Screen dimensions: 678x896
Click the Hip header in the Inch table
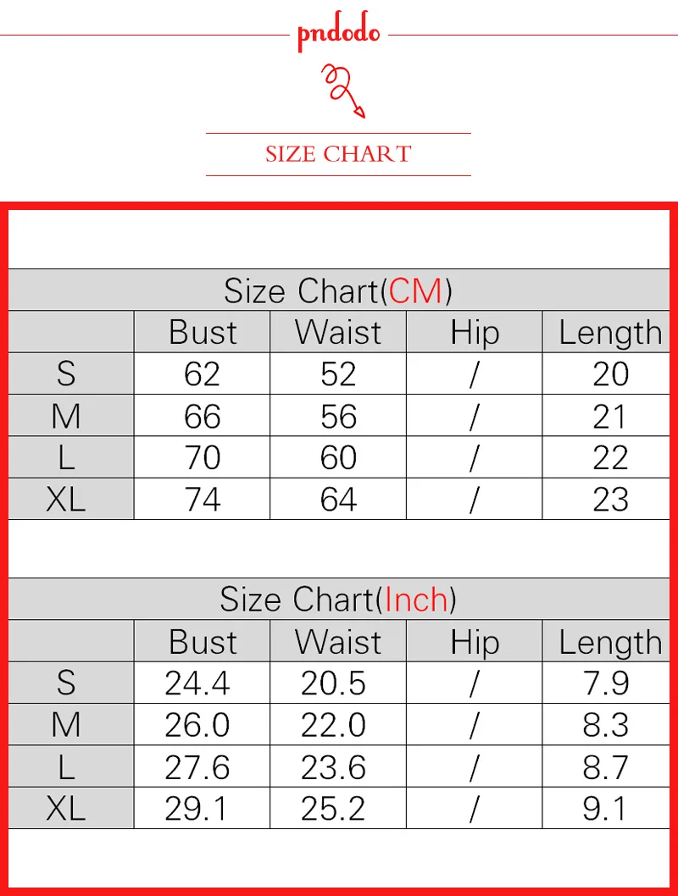click(x=475, y=642)
